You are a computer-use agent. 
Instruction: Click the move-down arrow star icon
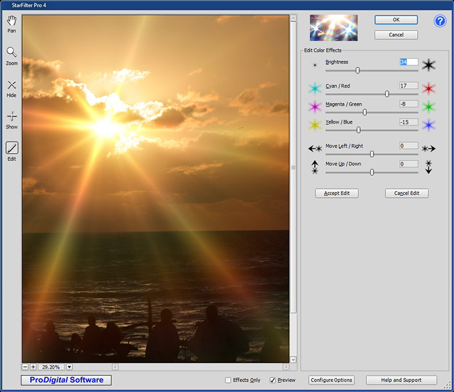coord(428,167)
